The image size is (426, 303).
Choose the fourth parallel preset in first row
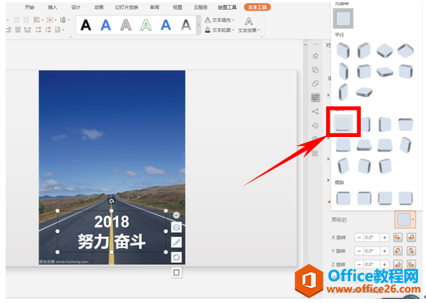406,51
